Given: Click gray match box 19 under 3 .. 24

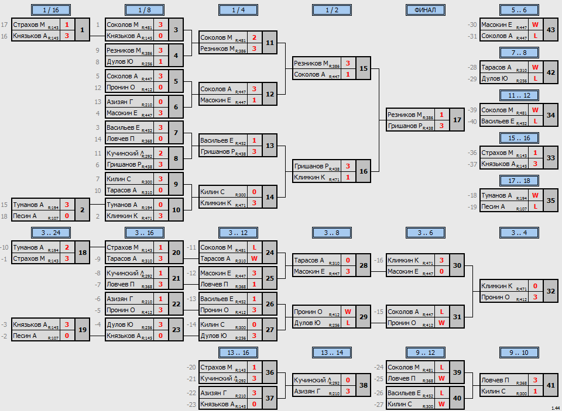Looking at the screenshot, I should tap(83, 330).
